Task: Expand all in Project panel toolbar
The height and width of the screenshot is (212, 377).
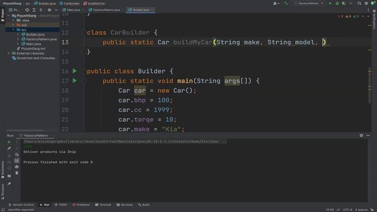Action: click(x=34, y=10)
